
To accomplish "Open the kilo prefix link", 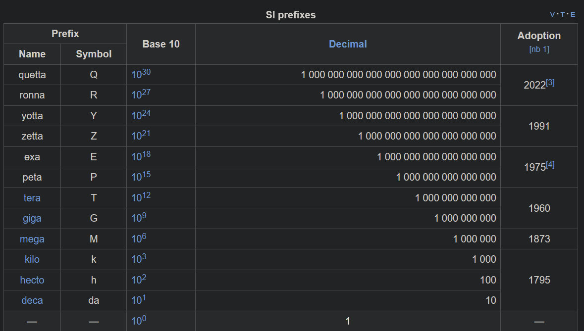I will click(x=32, y=259).
